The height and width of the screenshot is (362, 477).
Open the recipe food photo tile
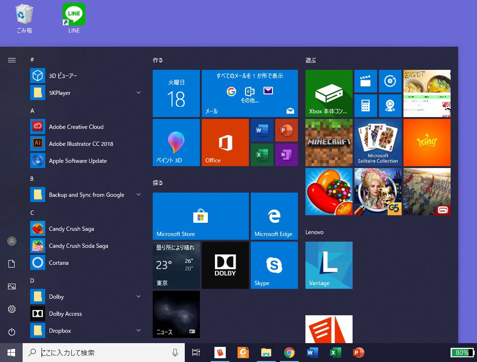(x=427, y=93)
